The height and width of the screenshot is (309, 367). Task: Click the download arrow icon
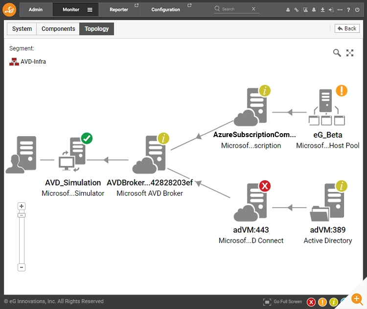[x=322, y=10]
